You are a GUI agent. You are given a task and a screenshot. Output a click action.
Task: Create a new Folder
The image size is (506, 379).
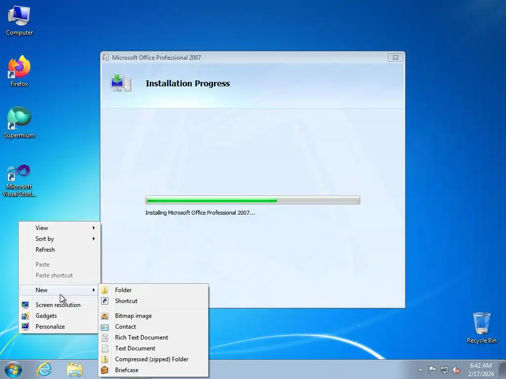point(153,290)
